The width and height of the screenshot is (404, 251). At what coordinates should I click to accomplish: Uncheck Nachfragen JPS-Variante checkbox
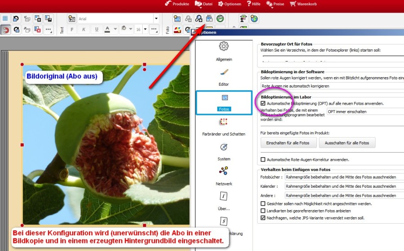(263, 218)
